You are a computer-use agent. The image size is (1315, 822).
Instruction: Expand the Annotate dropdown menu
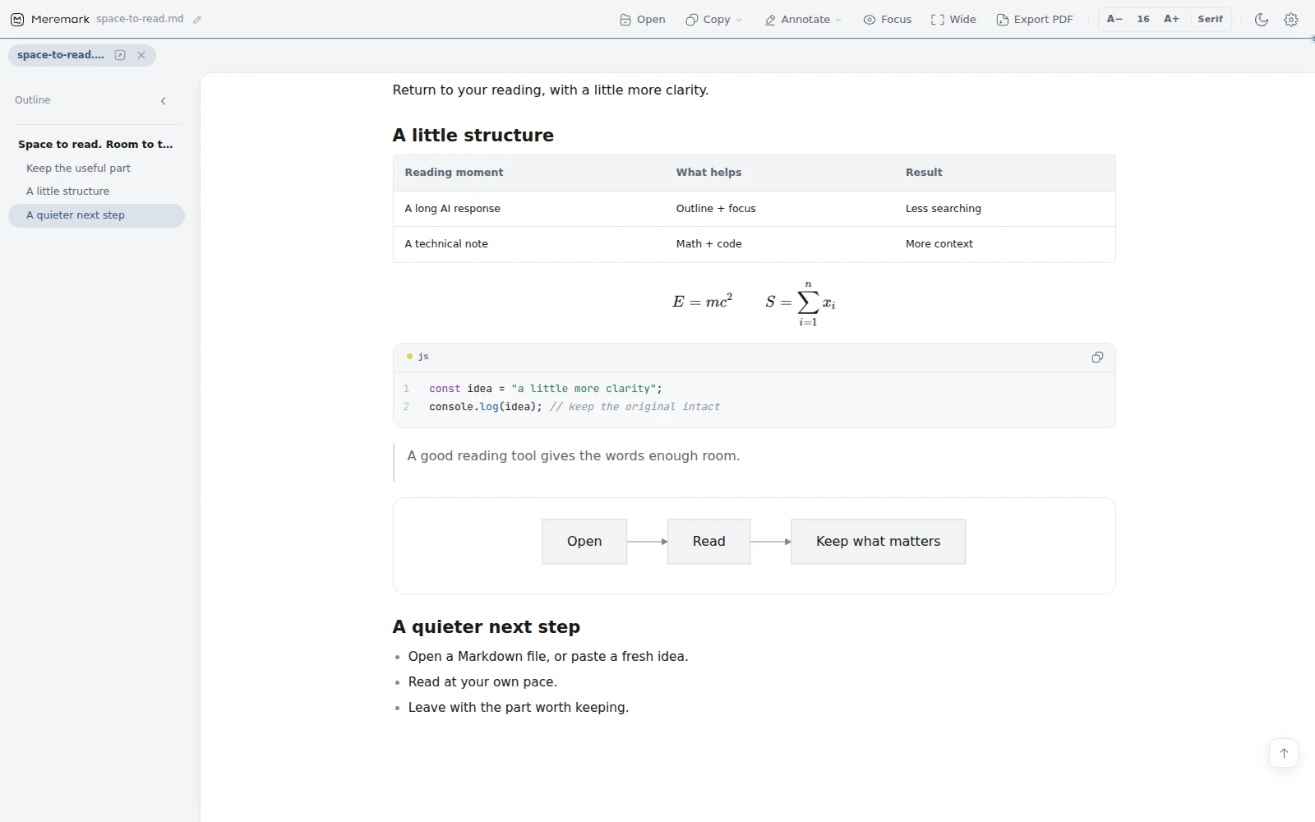[803, 19]
